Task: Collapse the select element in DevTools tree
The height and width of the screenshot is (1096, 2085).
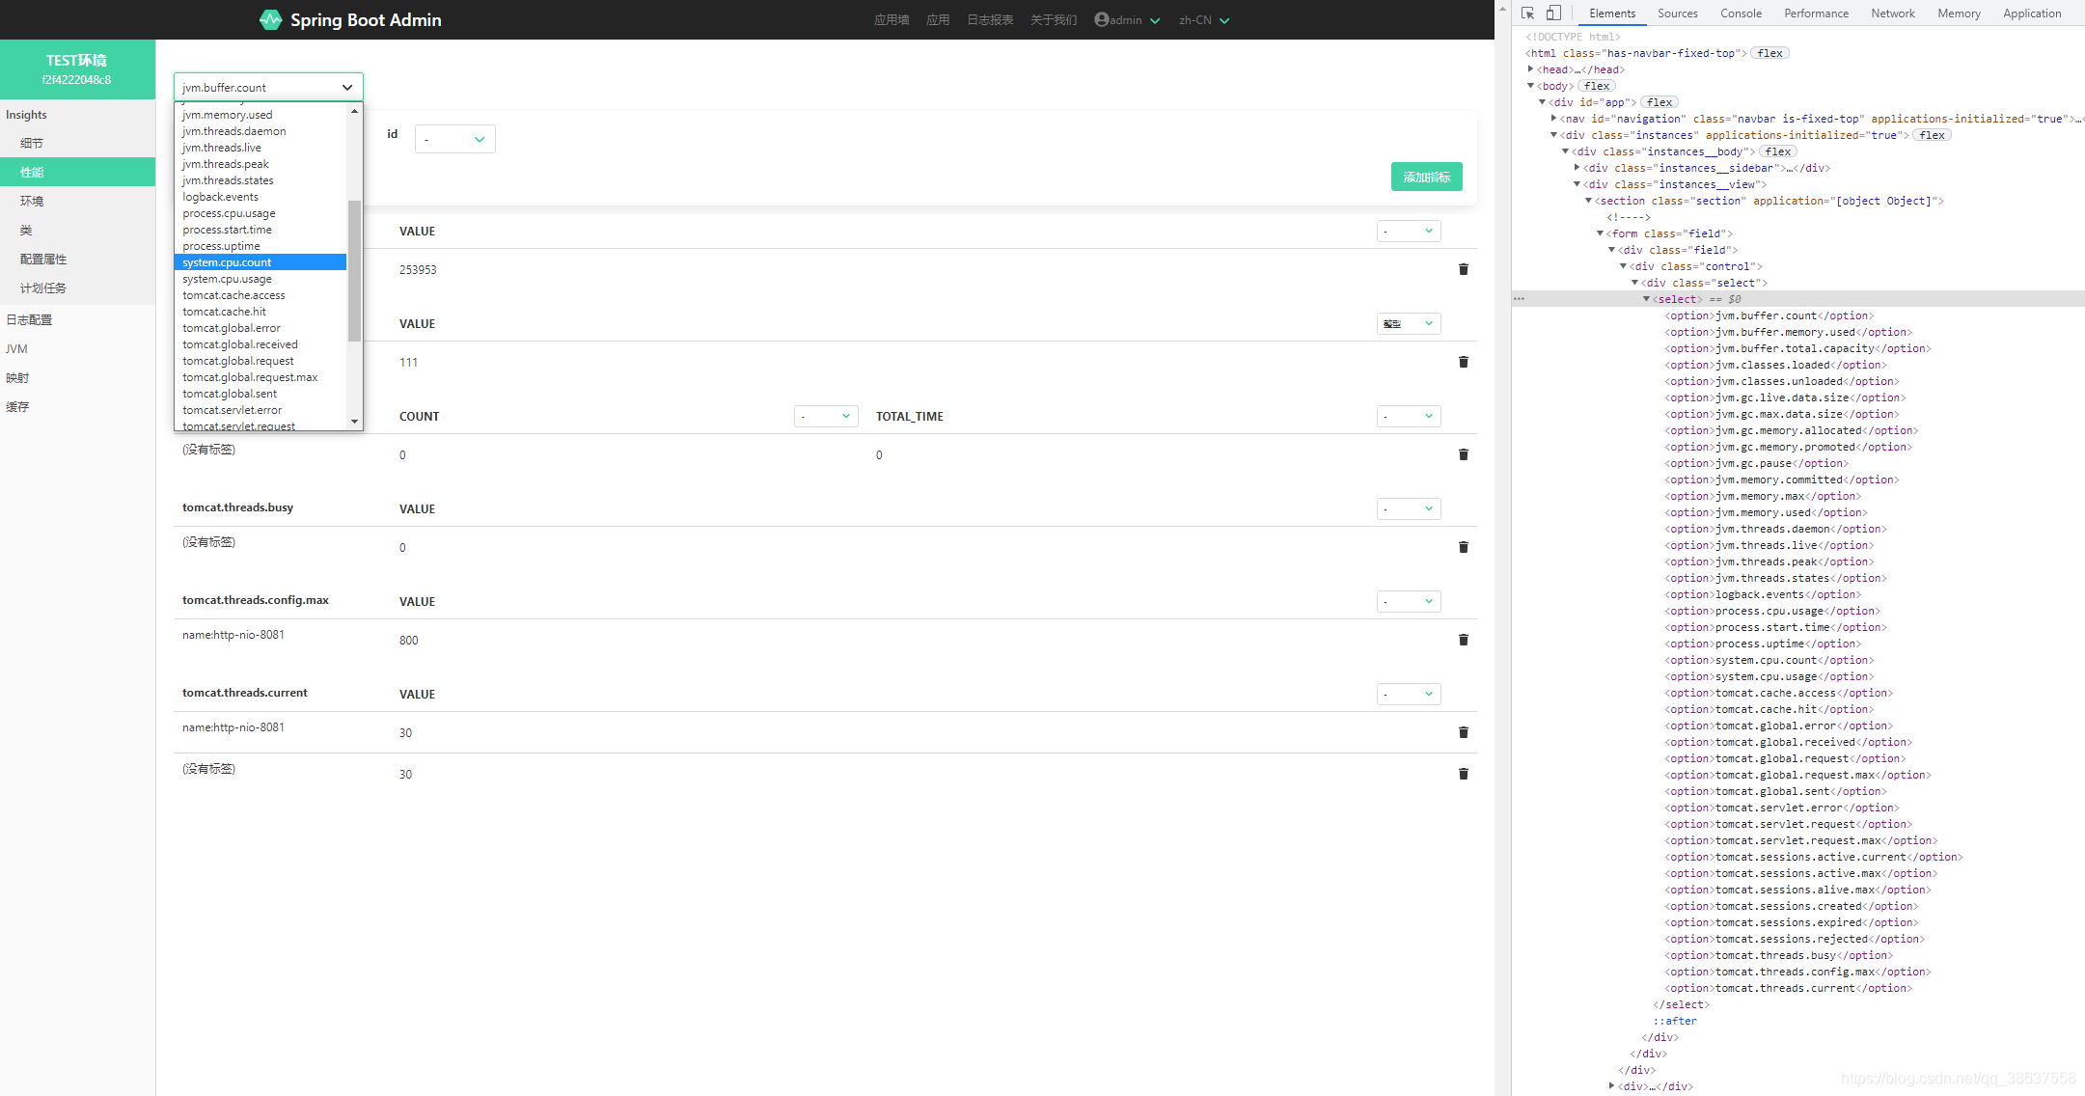Action: 1646,299
